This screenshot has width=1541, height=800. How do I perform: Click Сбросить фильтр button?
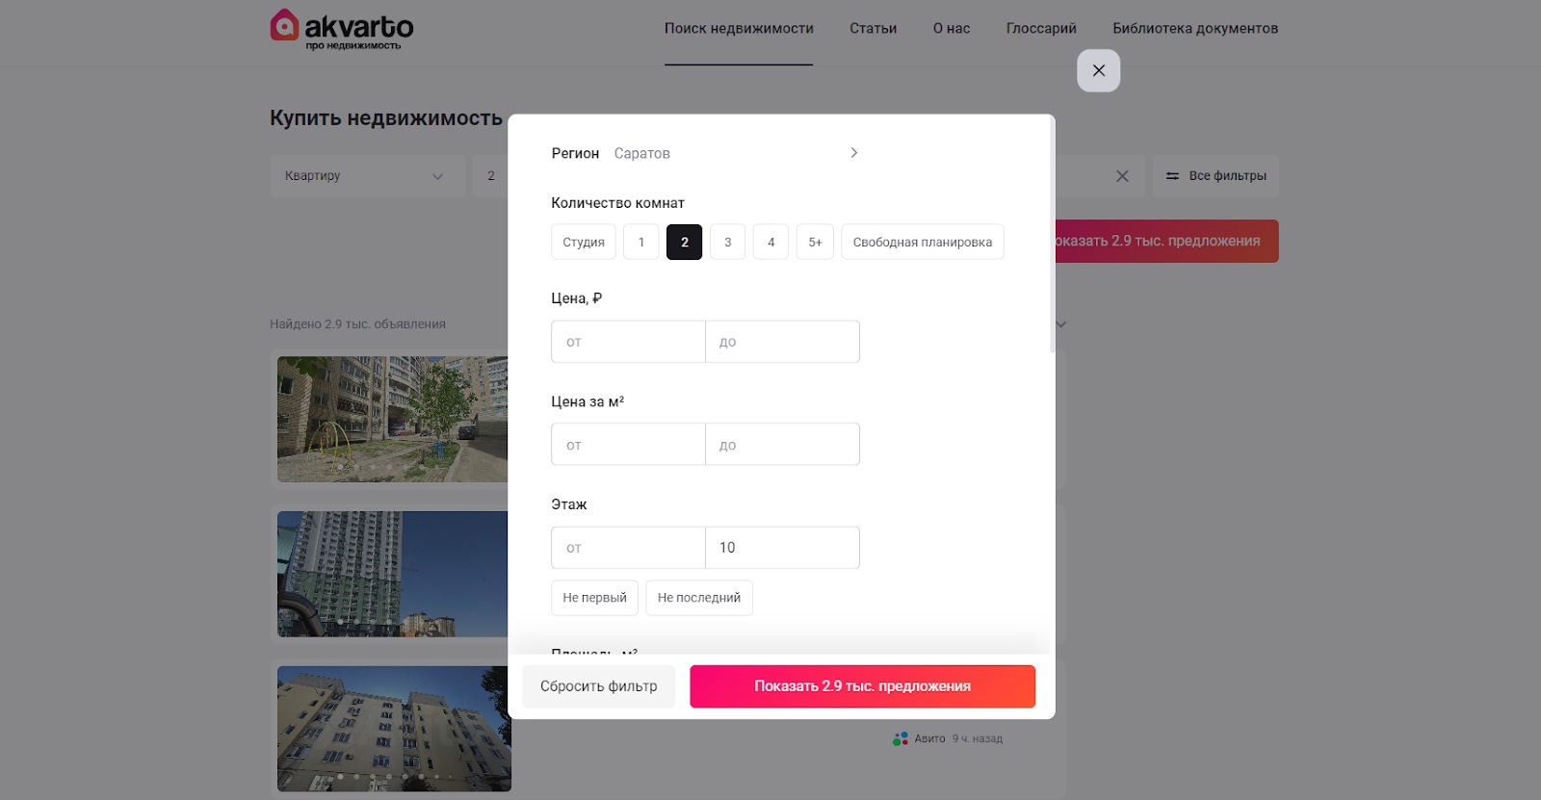[599, 686]
